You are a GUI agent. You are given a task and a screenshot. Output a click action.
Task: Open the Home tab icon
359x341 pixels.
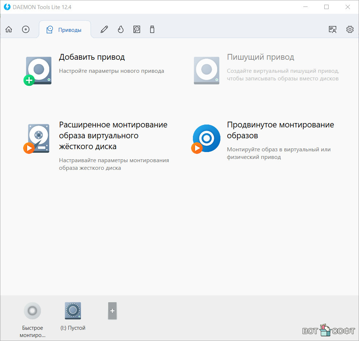tap(9, 30)
